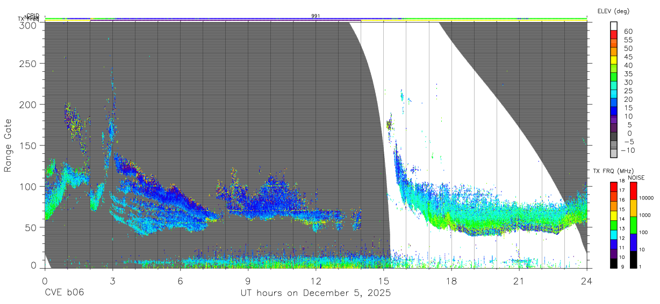Click the x-axis tick label "21"
This screenshot has height=304, width=660.
(519, 280)
